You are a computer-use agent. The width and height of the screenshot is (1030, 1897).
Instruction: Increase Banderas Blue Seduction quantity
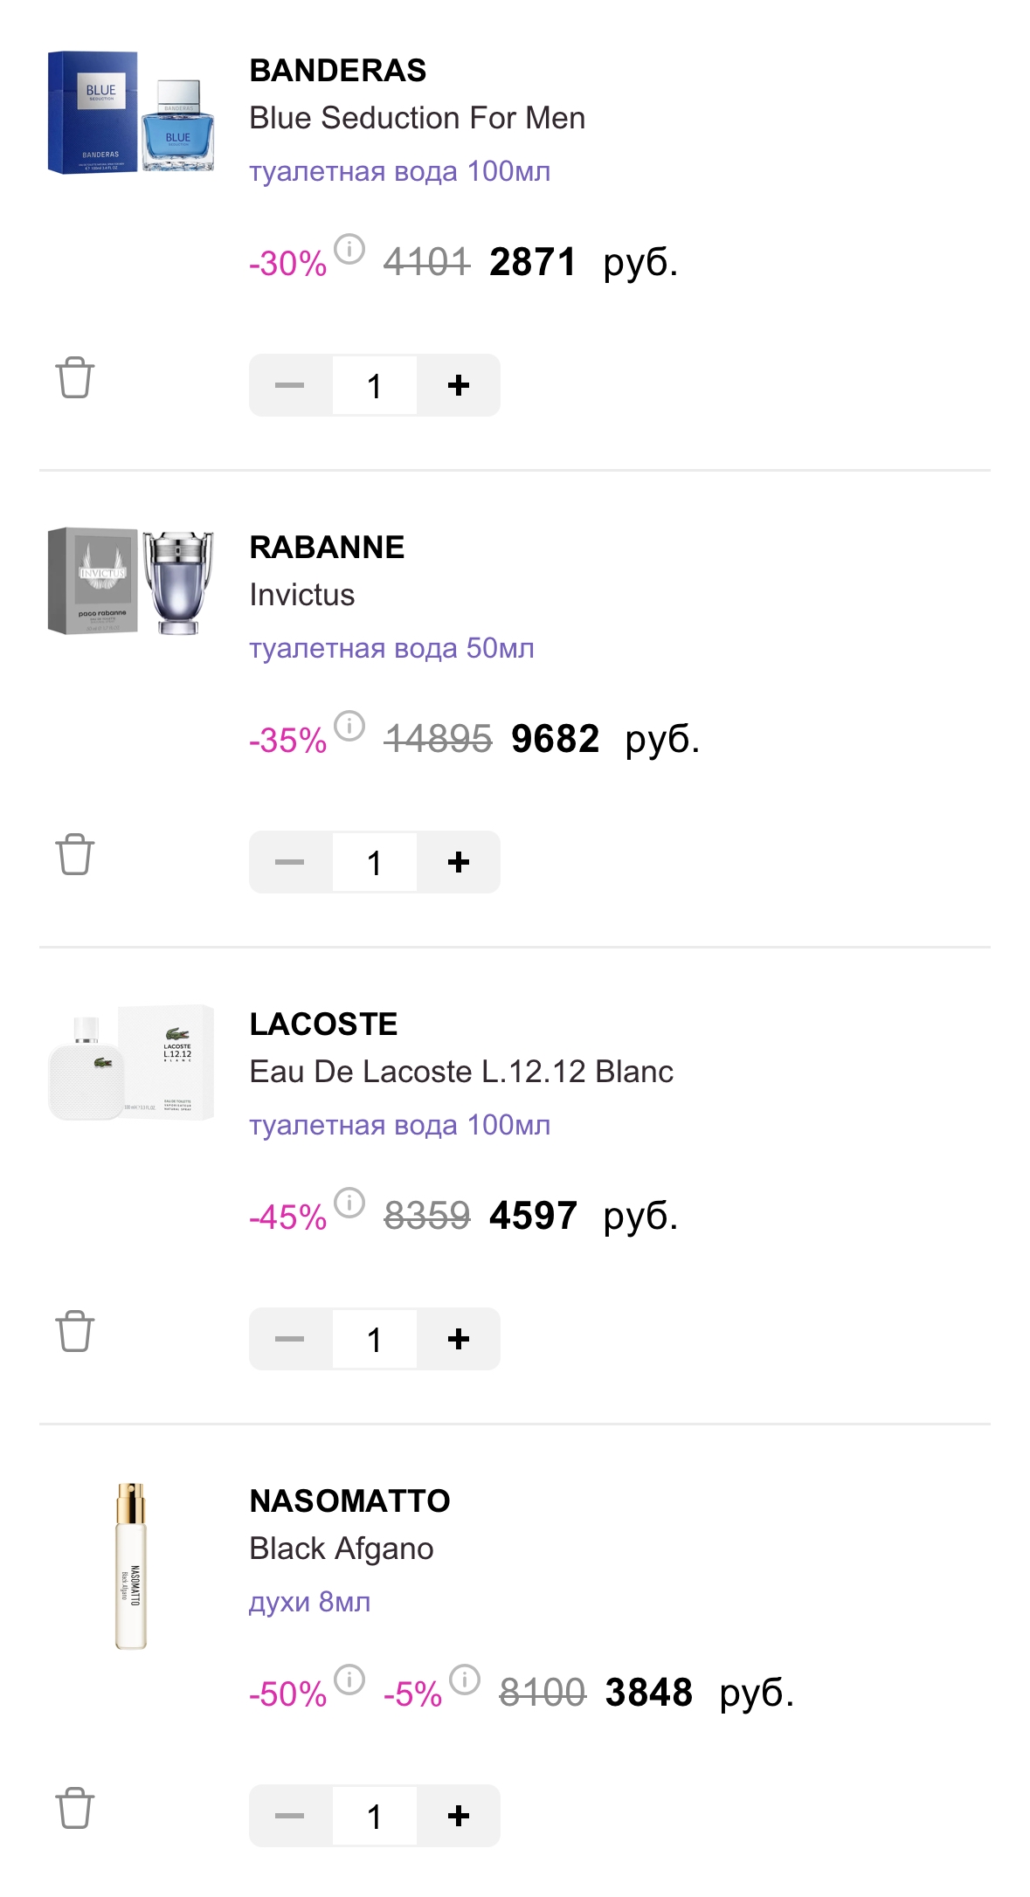459,385
